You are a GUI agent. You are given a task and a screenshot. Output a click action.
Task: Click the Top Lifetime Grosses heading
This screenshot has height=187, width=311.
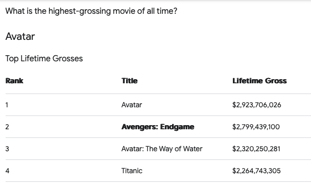pyautogui.click(x=44, y=58)
